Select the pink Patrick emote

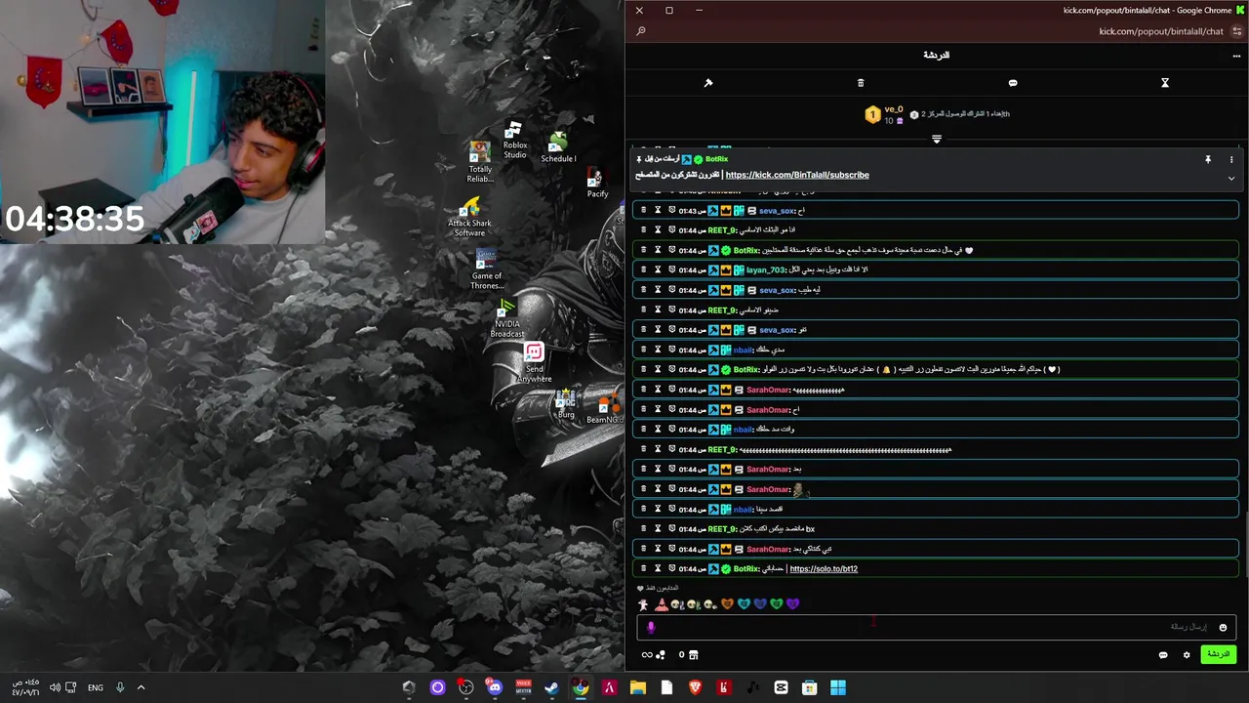pyautogui.click(x=661, y=604)
